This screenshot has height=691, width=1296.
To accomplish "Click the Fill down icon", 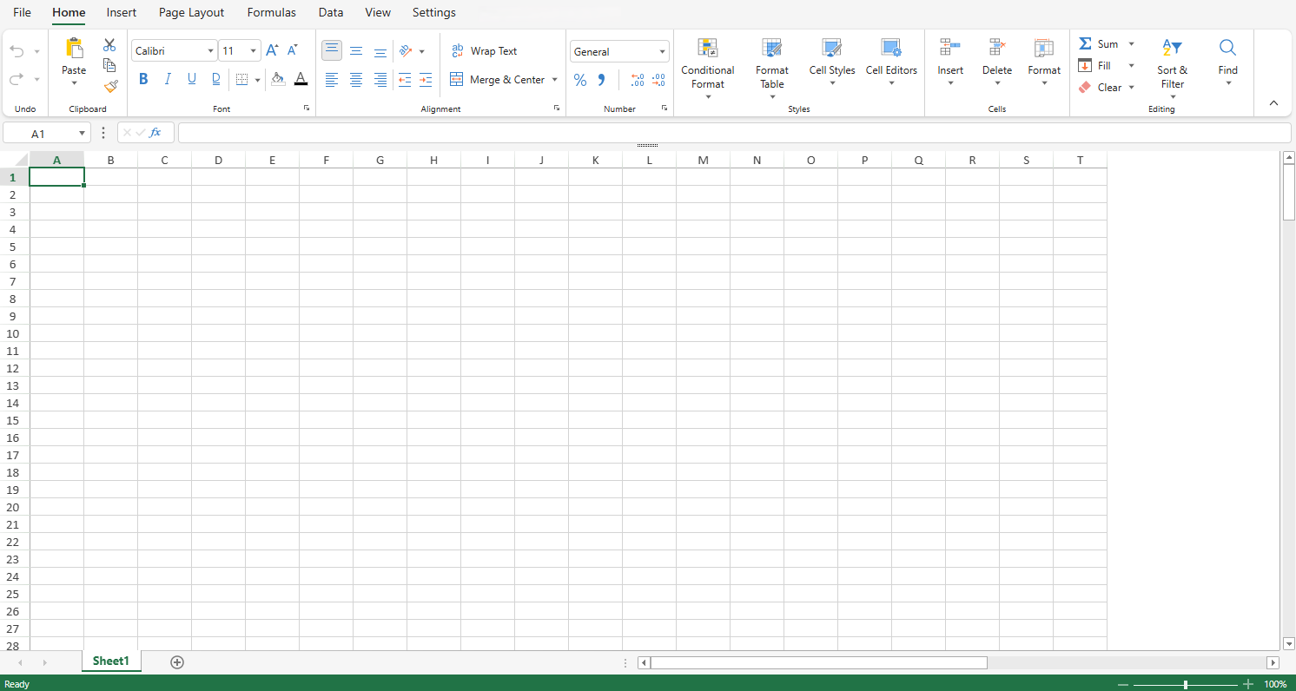I will click(x=1085, y=65).
